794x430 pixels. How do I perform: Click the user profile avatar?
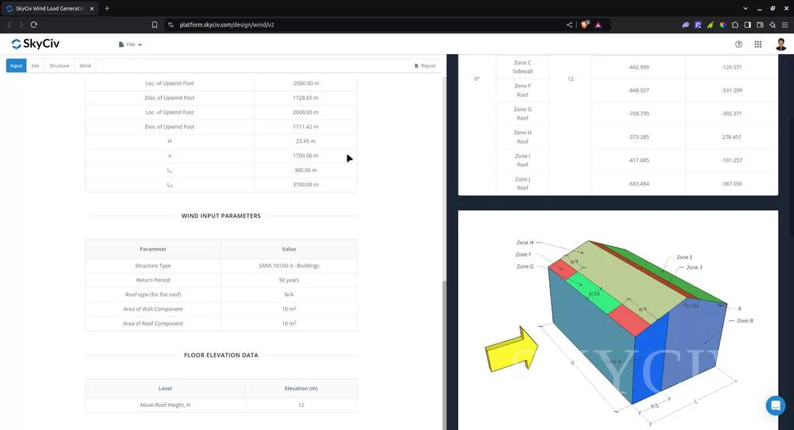pos(781,44)
